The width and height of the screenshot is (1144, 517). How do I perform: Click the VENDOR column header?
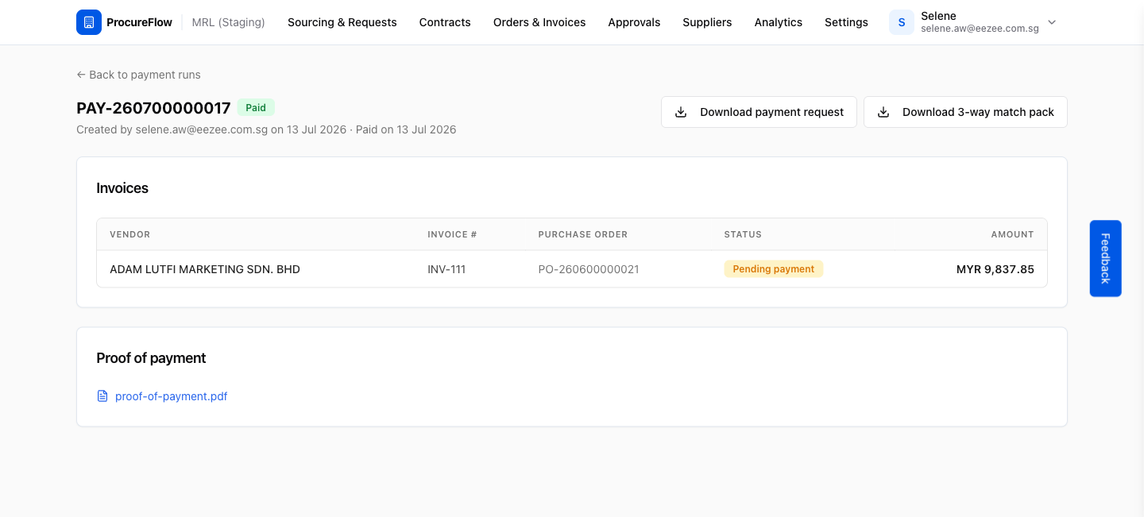click(129, 234)
